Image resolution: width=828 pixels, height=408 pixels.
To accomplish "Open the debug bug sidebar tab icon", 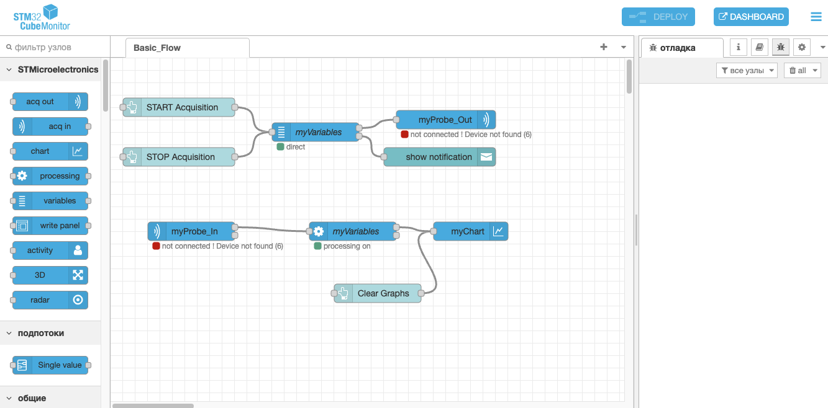I will [781, 47].
